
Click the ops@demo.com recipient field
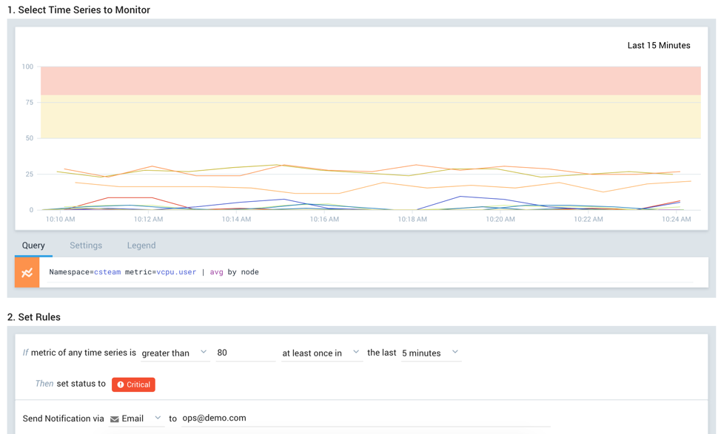coord(366,418)
